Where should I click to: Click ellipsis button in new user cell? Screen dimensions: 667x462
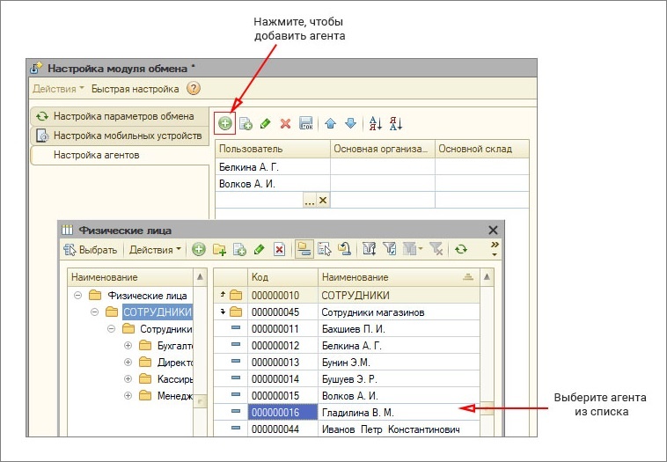pyautogui.click(x=309, y=200)
